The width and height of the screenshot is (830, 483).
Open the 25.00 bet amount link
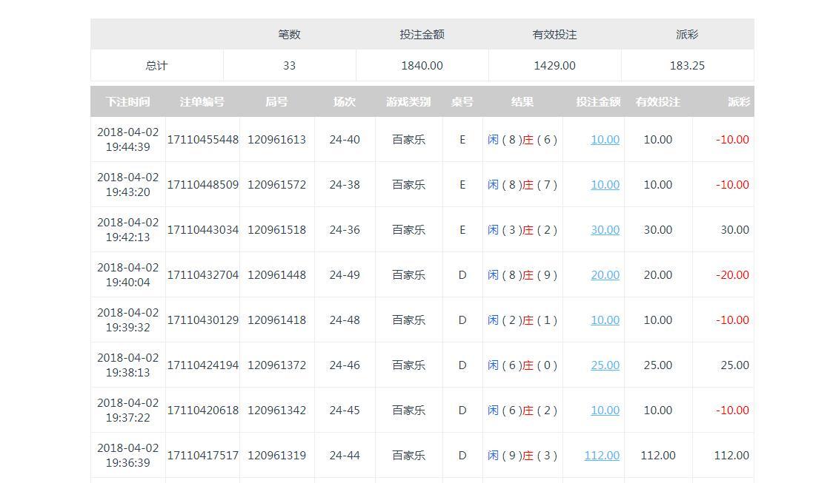[x=605, y=365]
